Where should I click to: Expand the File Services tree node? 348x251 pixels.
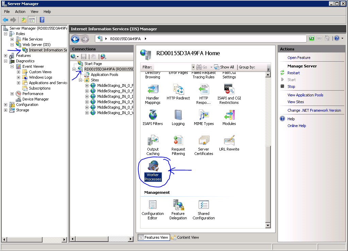coord(12,39)
